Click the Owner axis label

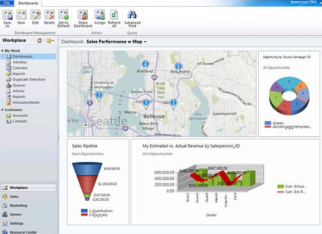tap(212, 215)
